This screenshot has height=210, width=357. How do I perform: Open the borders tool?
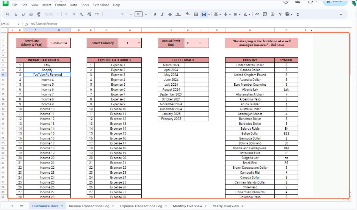tap(196, 14)
